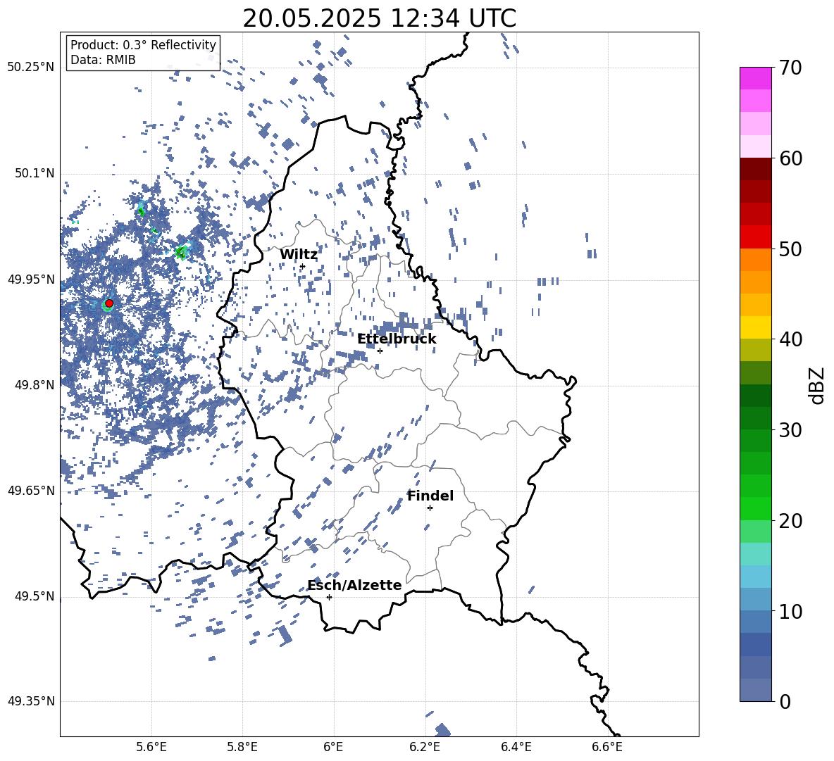
Task: Click the 6.6°E longitude label
Action: pyautogui.click(x=607, y=748)
